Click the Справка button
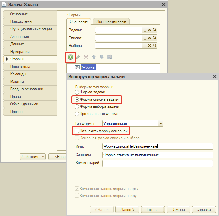This screenshot has height=216, width=219. [x=204, y=210]
